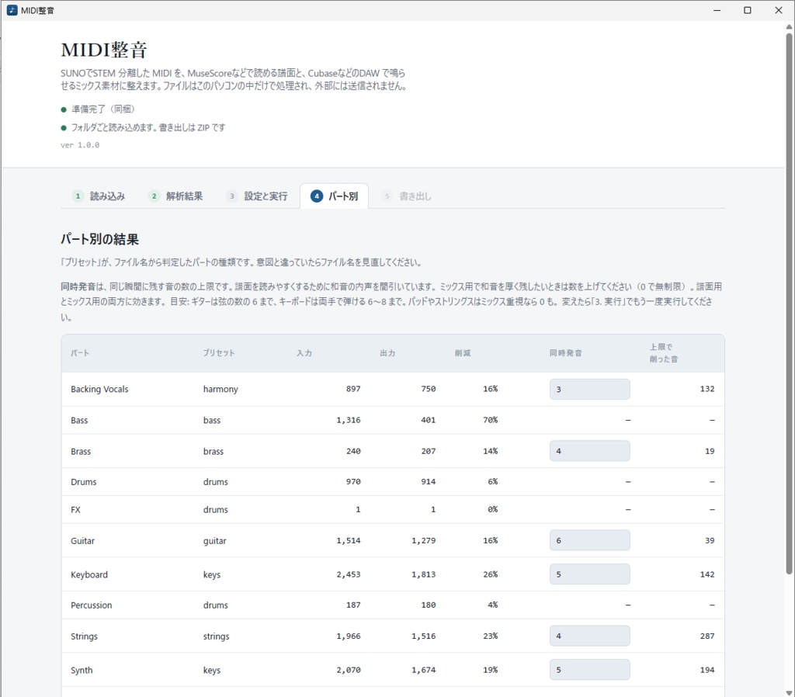This screenshot has height=697, width=795.
Task: Select the Guitar part name
Action: [x=82, y=541]
